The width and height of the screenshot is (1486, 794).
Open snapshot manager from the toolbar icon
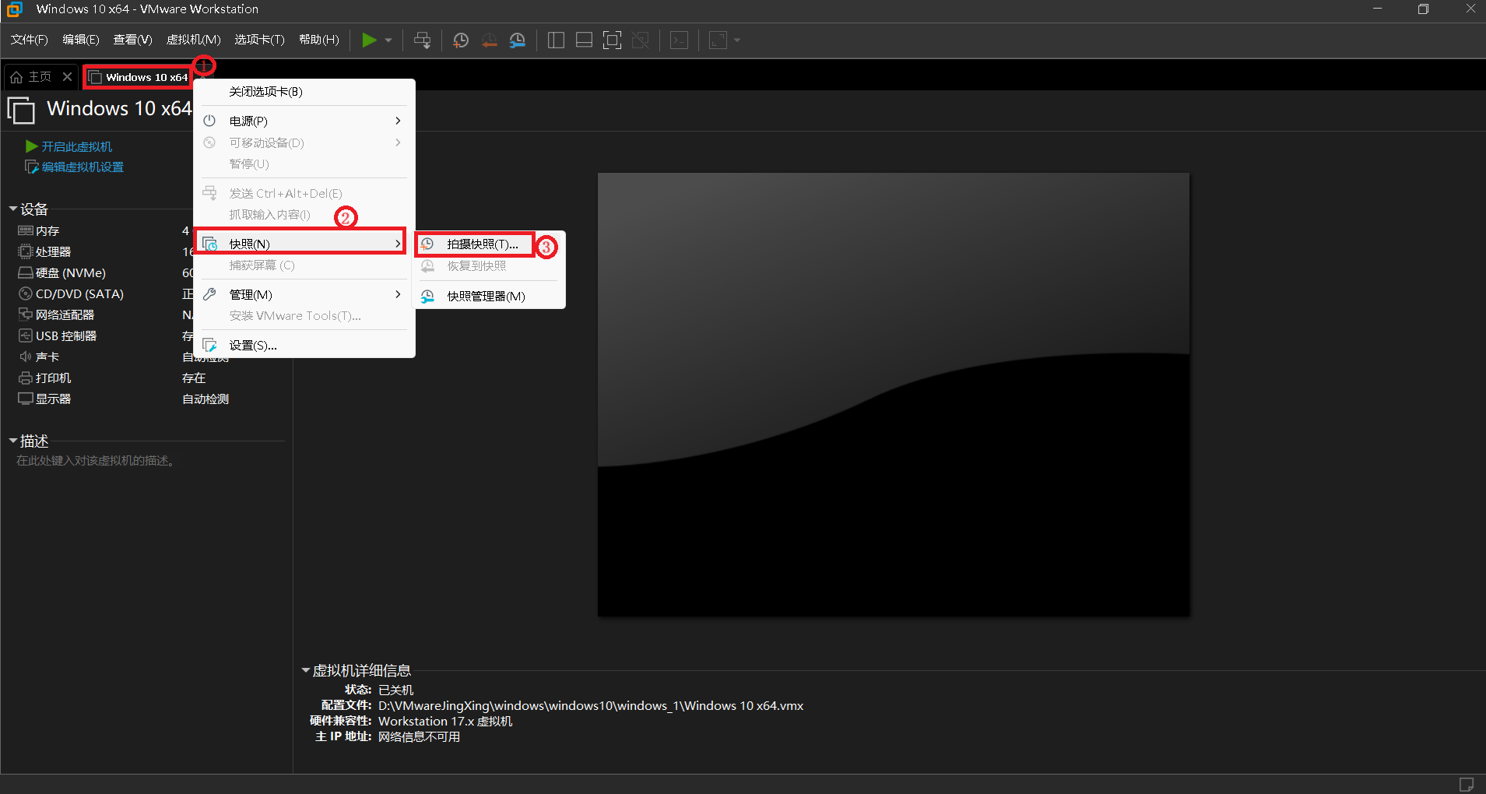517,40
